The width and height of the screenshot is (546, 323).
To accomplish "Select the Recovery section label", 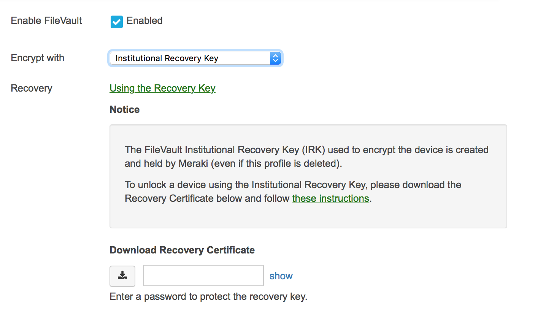I will pyautogui.click(x=31, y=88).
